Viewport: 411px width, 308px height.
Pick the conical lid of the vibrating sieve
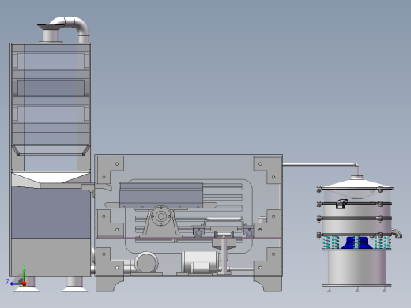coord(357,183)
